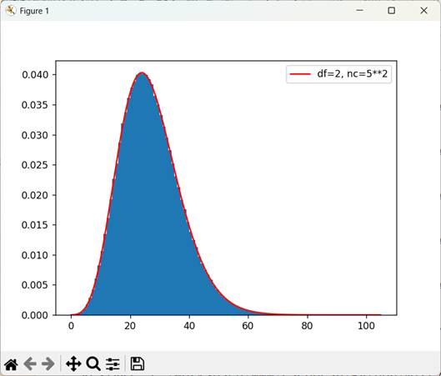The height and width of the screenshot is (376, 441).
Task: Close the Figure 1 window
Action: coord(423,10)
